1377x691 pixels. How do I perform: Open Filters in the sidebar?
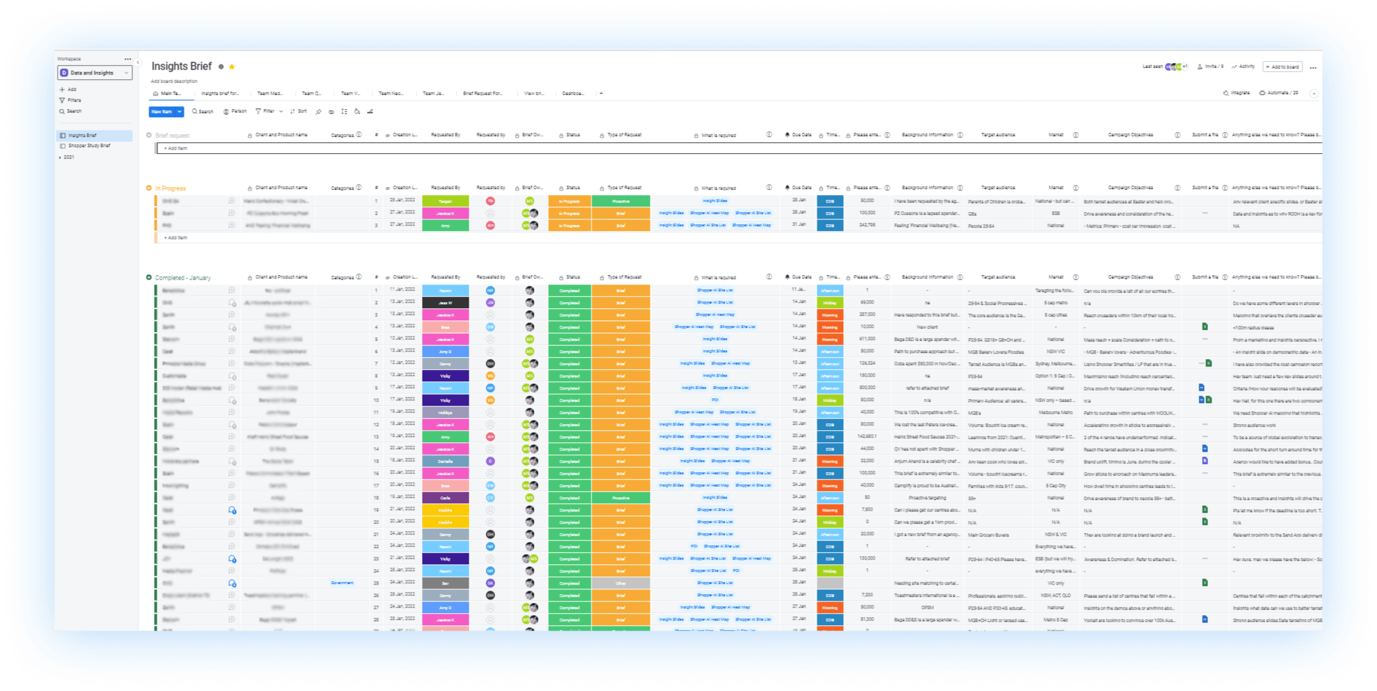point(71,100)
